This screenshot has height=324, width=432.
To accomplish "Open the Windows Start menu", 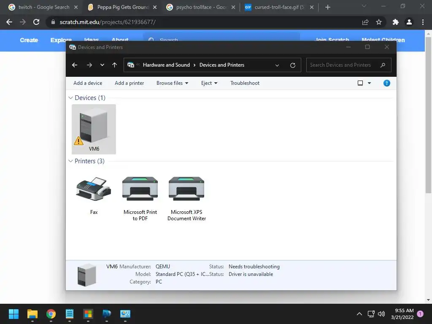I will click(13, 314).
